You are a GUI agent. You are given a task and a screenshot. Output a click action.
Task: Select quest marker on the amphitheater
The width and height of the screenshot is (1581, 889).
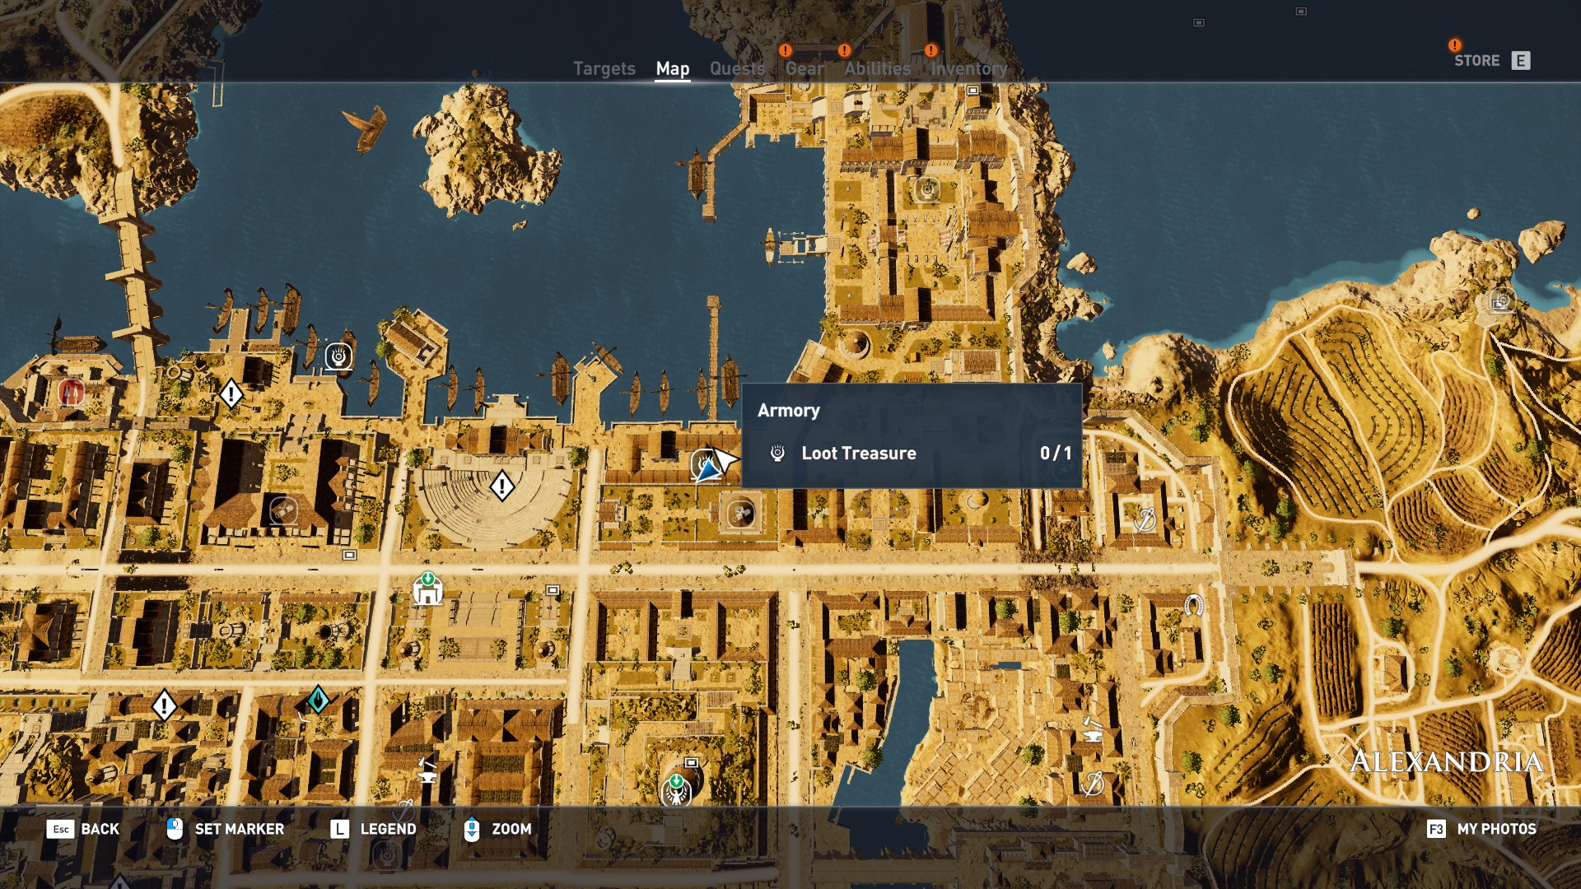click(502, 486)
